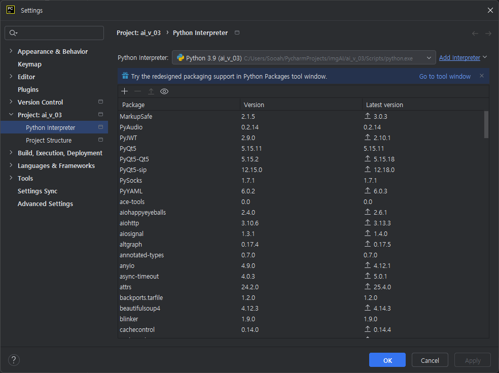Toggle show early releases eye icon

tap(164, 91)
